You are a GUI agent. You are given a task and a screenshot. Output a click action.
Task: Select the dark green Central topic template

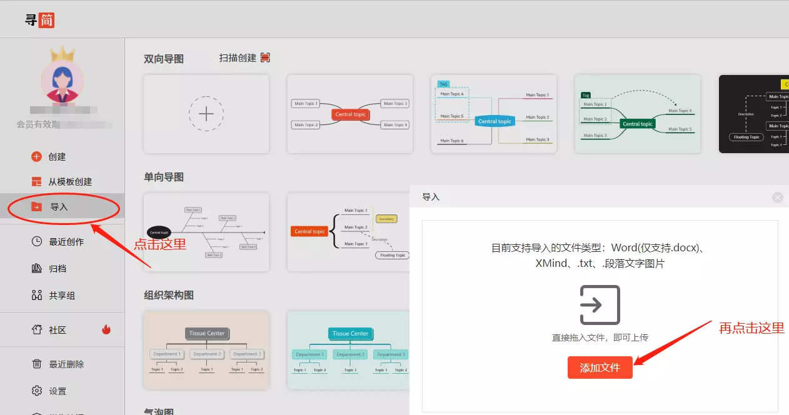(x=637, y=114)
